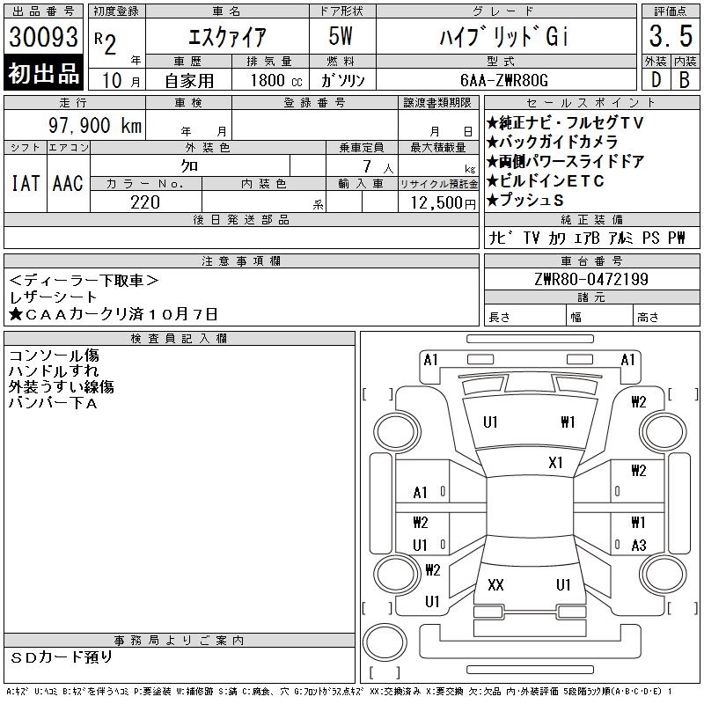Screen dimensions: 704x704
Task: Select the note レザーシート
Action: coord(53,297)
